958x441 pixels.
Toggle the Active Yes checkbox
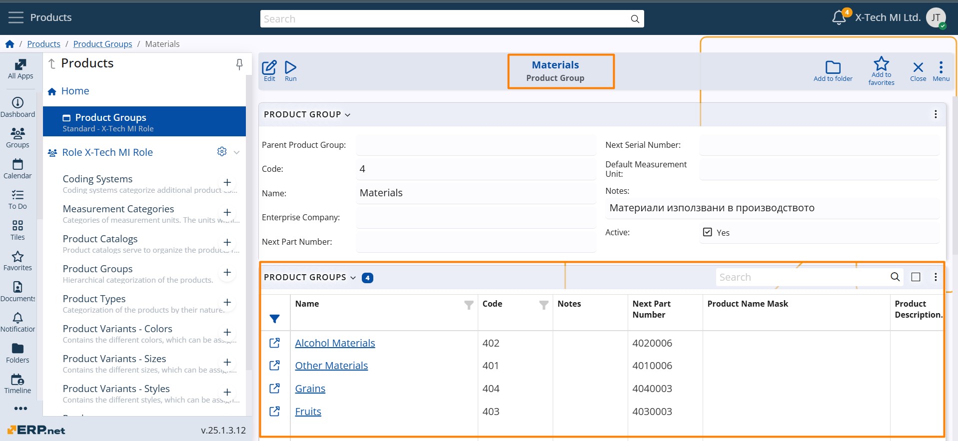[x=707, y=232]
